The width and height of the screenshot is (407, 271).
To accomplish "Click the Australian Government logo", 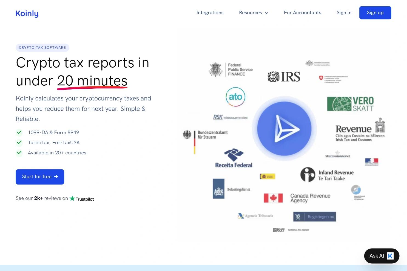I will [x=318, y=63].
